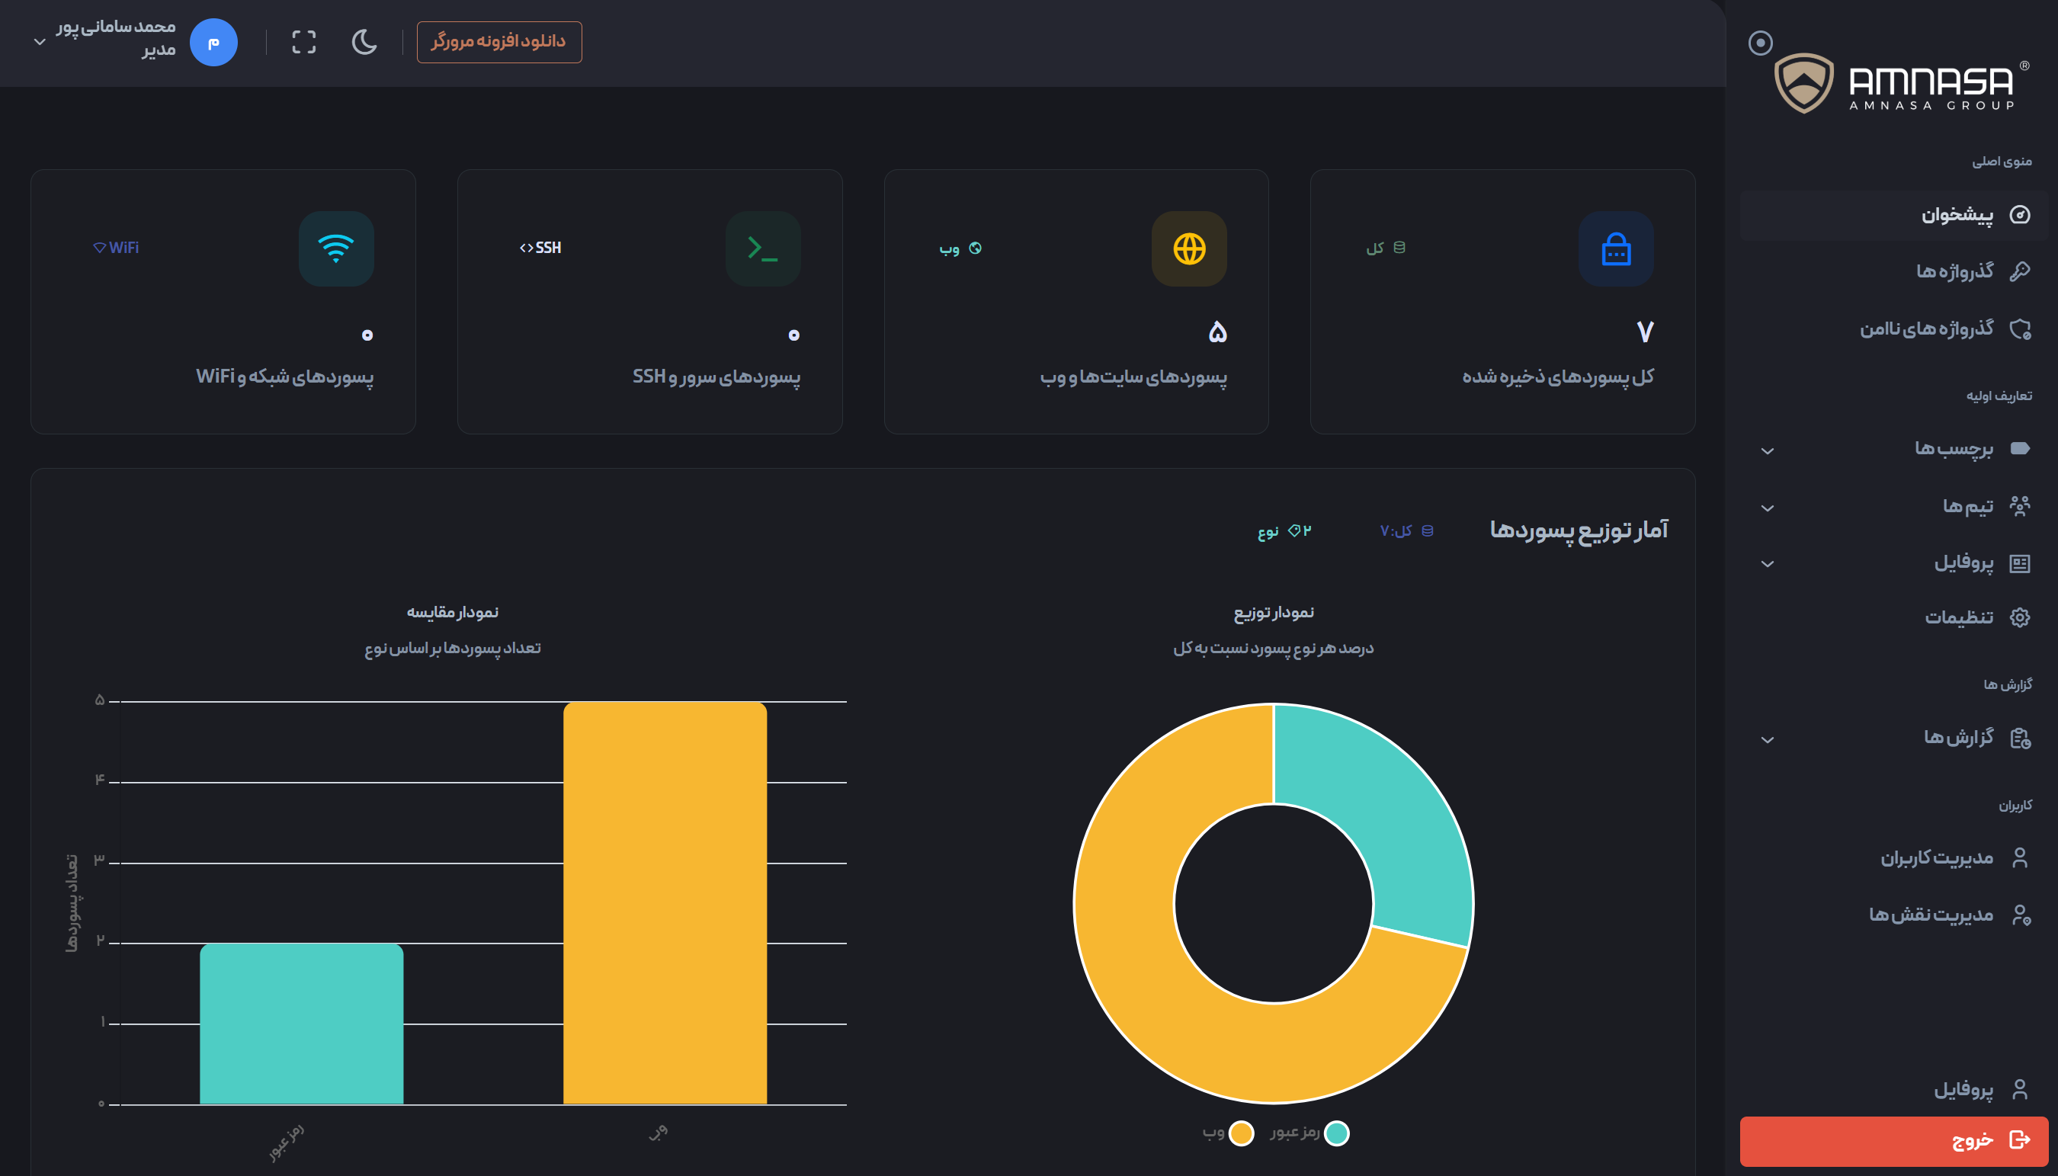
Task: Click the blue user avatar circle
Action: point(213,42)
